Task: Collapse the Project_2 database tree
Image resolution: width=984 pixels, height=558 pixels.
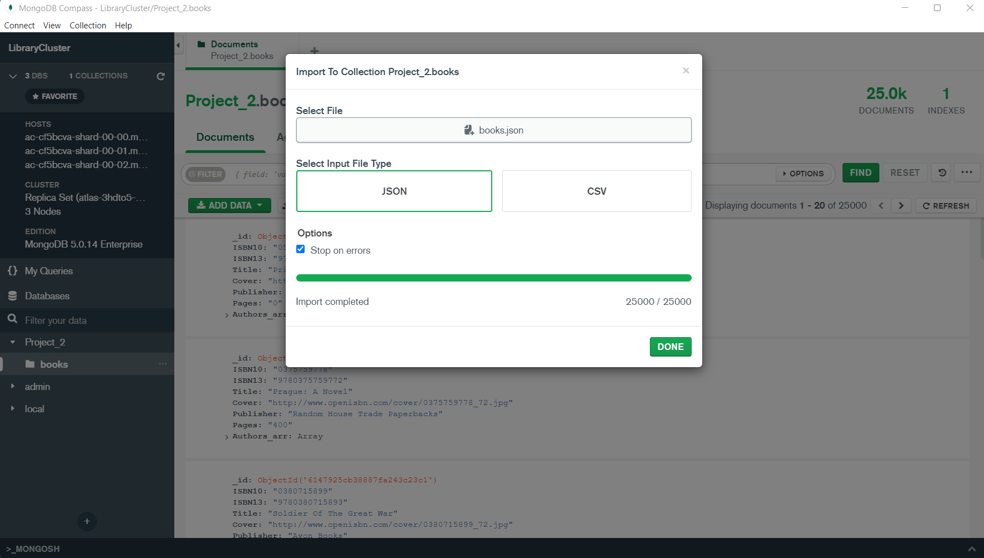Action: tap(13, 342)
